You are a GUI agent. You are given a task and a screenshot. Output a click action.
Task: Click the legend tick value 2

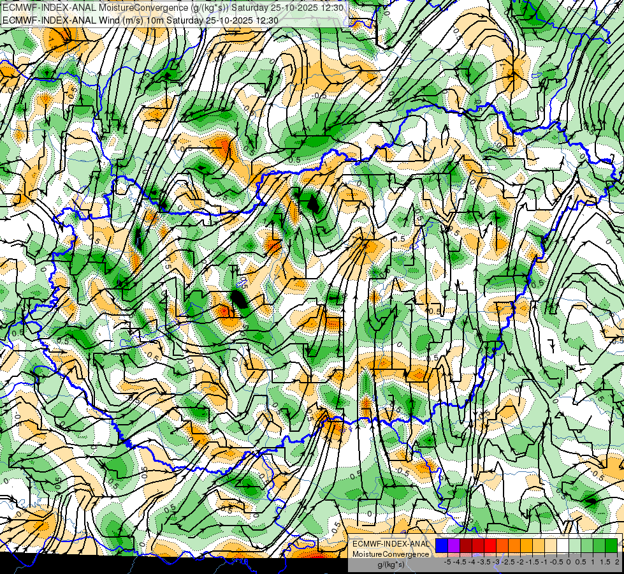(617, 562)
